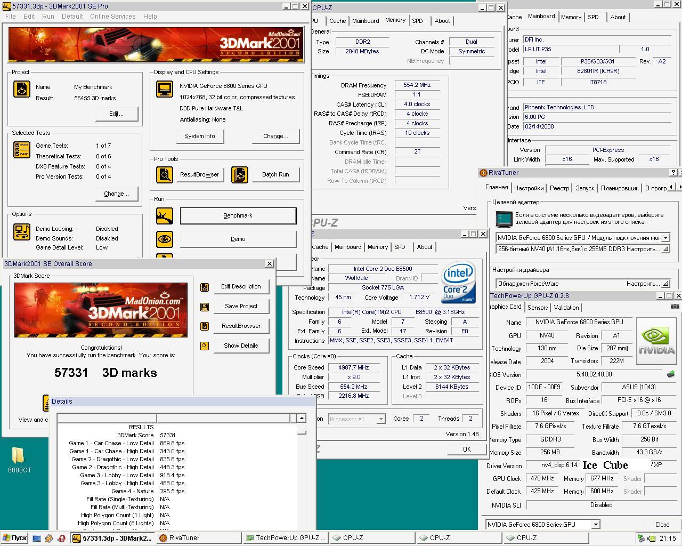
Task: Click the Benchmark button
Action: [238, 215]
